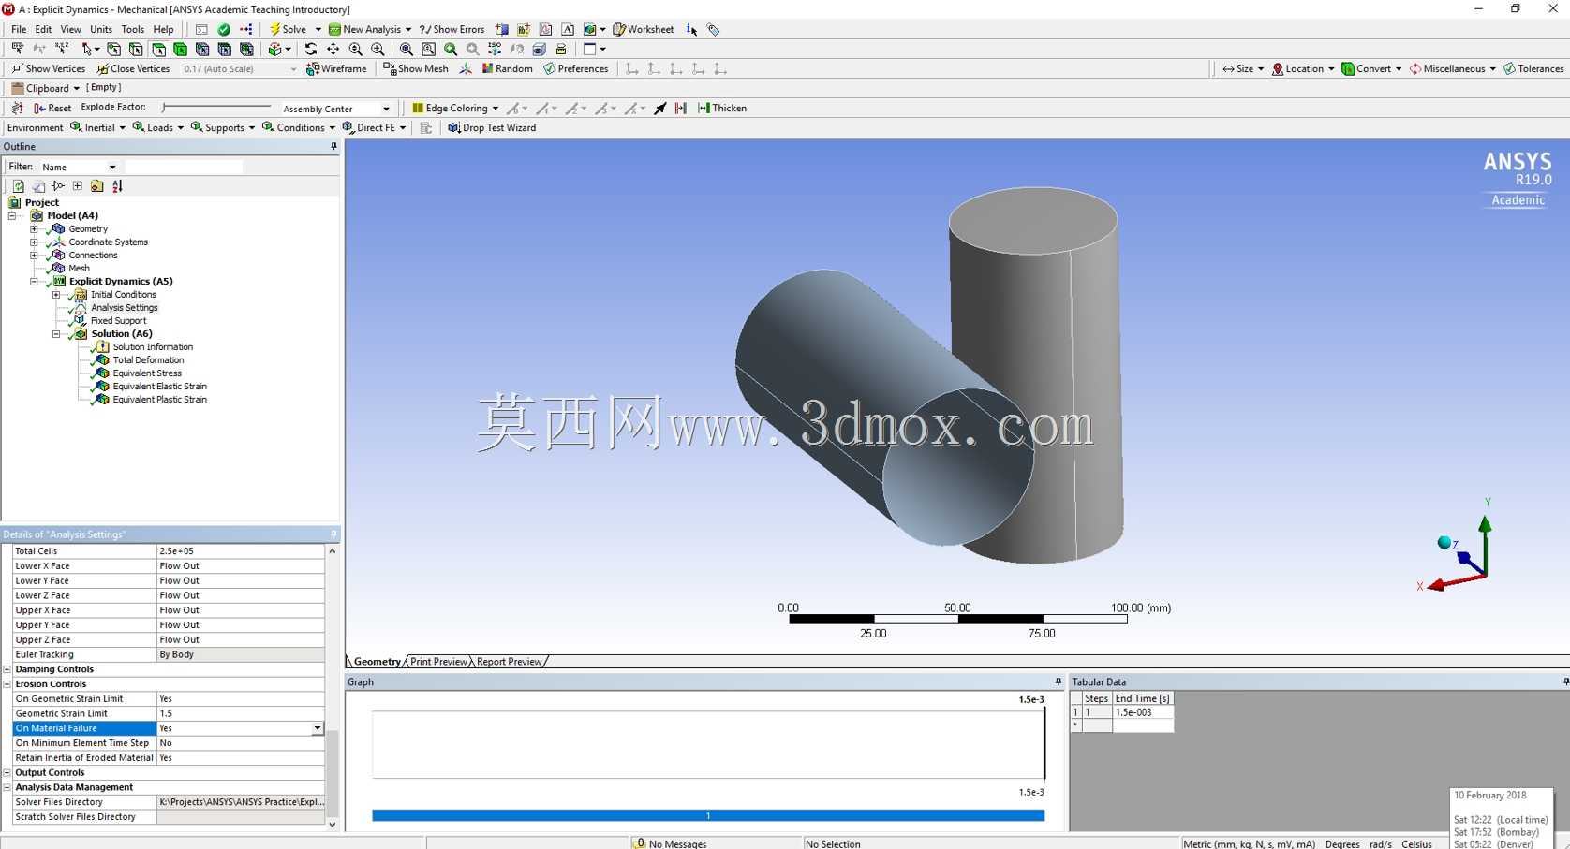Open the Tools menu
This screenshot has height=849, width=1570.
[133, 29]
